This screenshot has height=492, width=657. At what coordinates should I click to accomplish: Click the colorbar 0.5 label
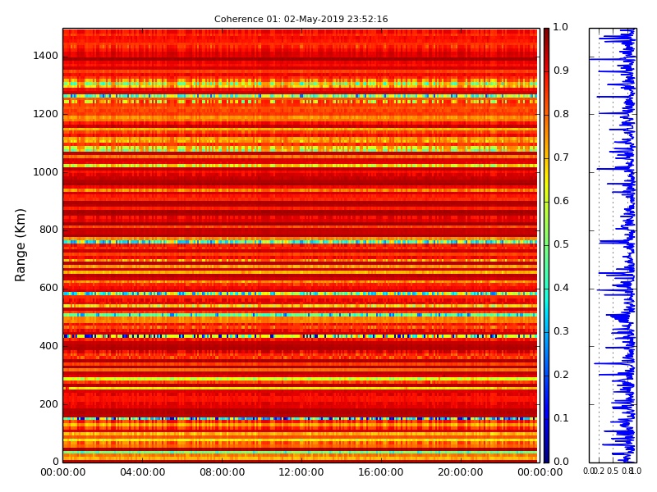tap(561, 244)
